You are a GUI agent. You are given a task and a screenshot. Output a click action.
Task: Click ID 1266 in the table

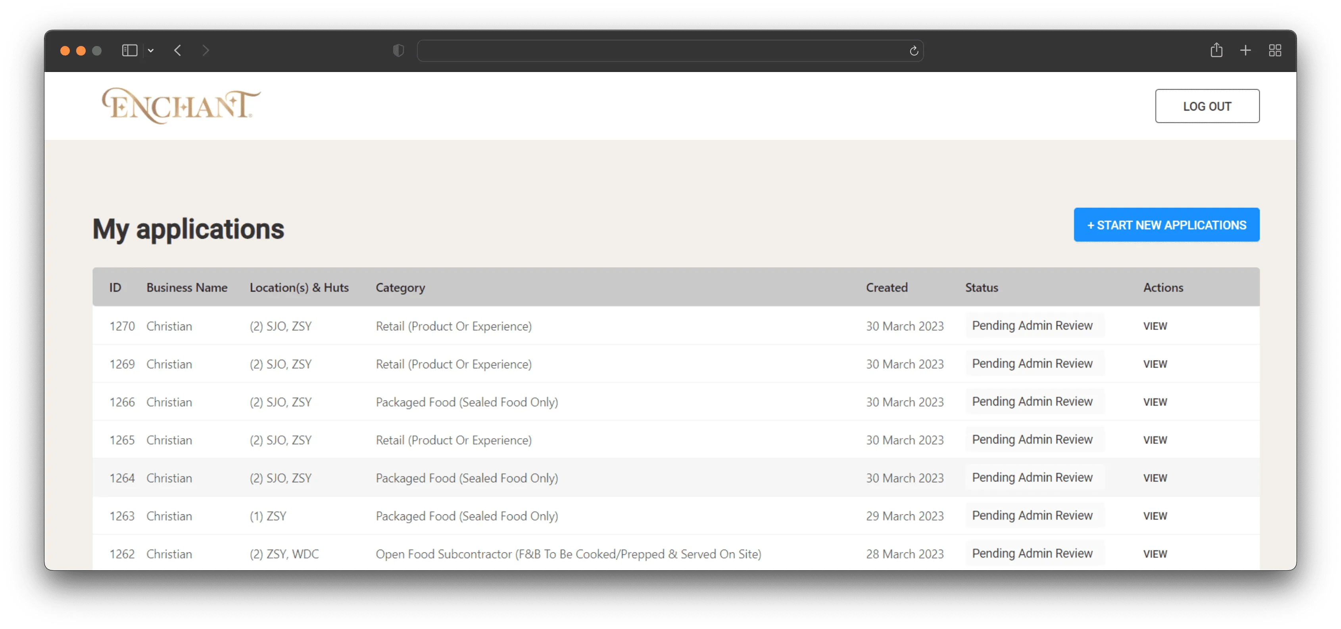point(122,402)
